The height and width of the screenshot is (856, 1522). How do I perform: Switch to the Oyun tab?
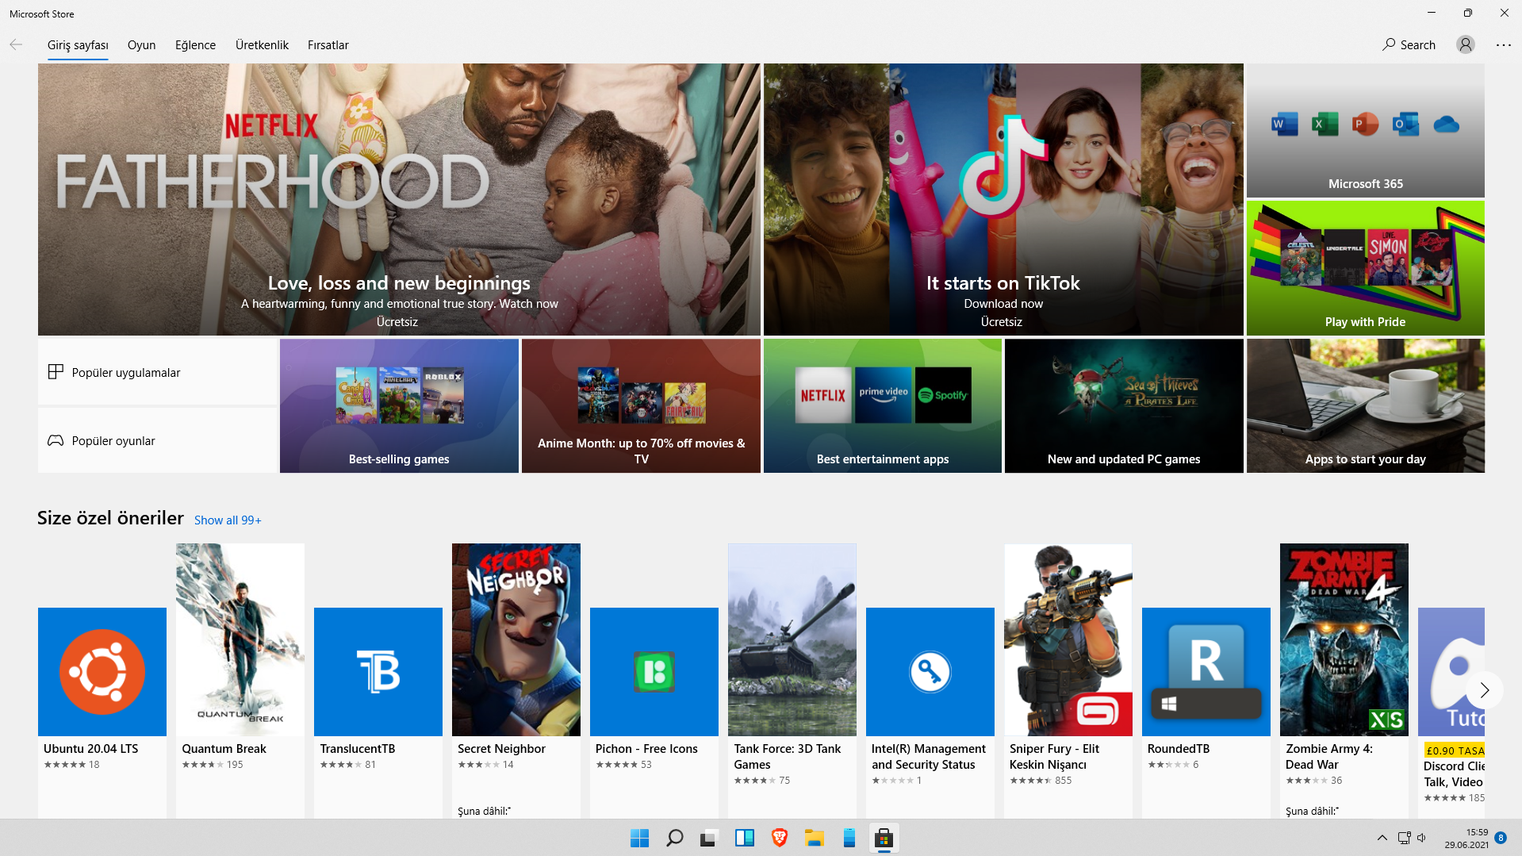[141, 45]
